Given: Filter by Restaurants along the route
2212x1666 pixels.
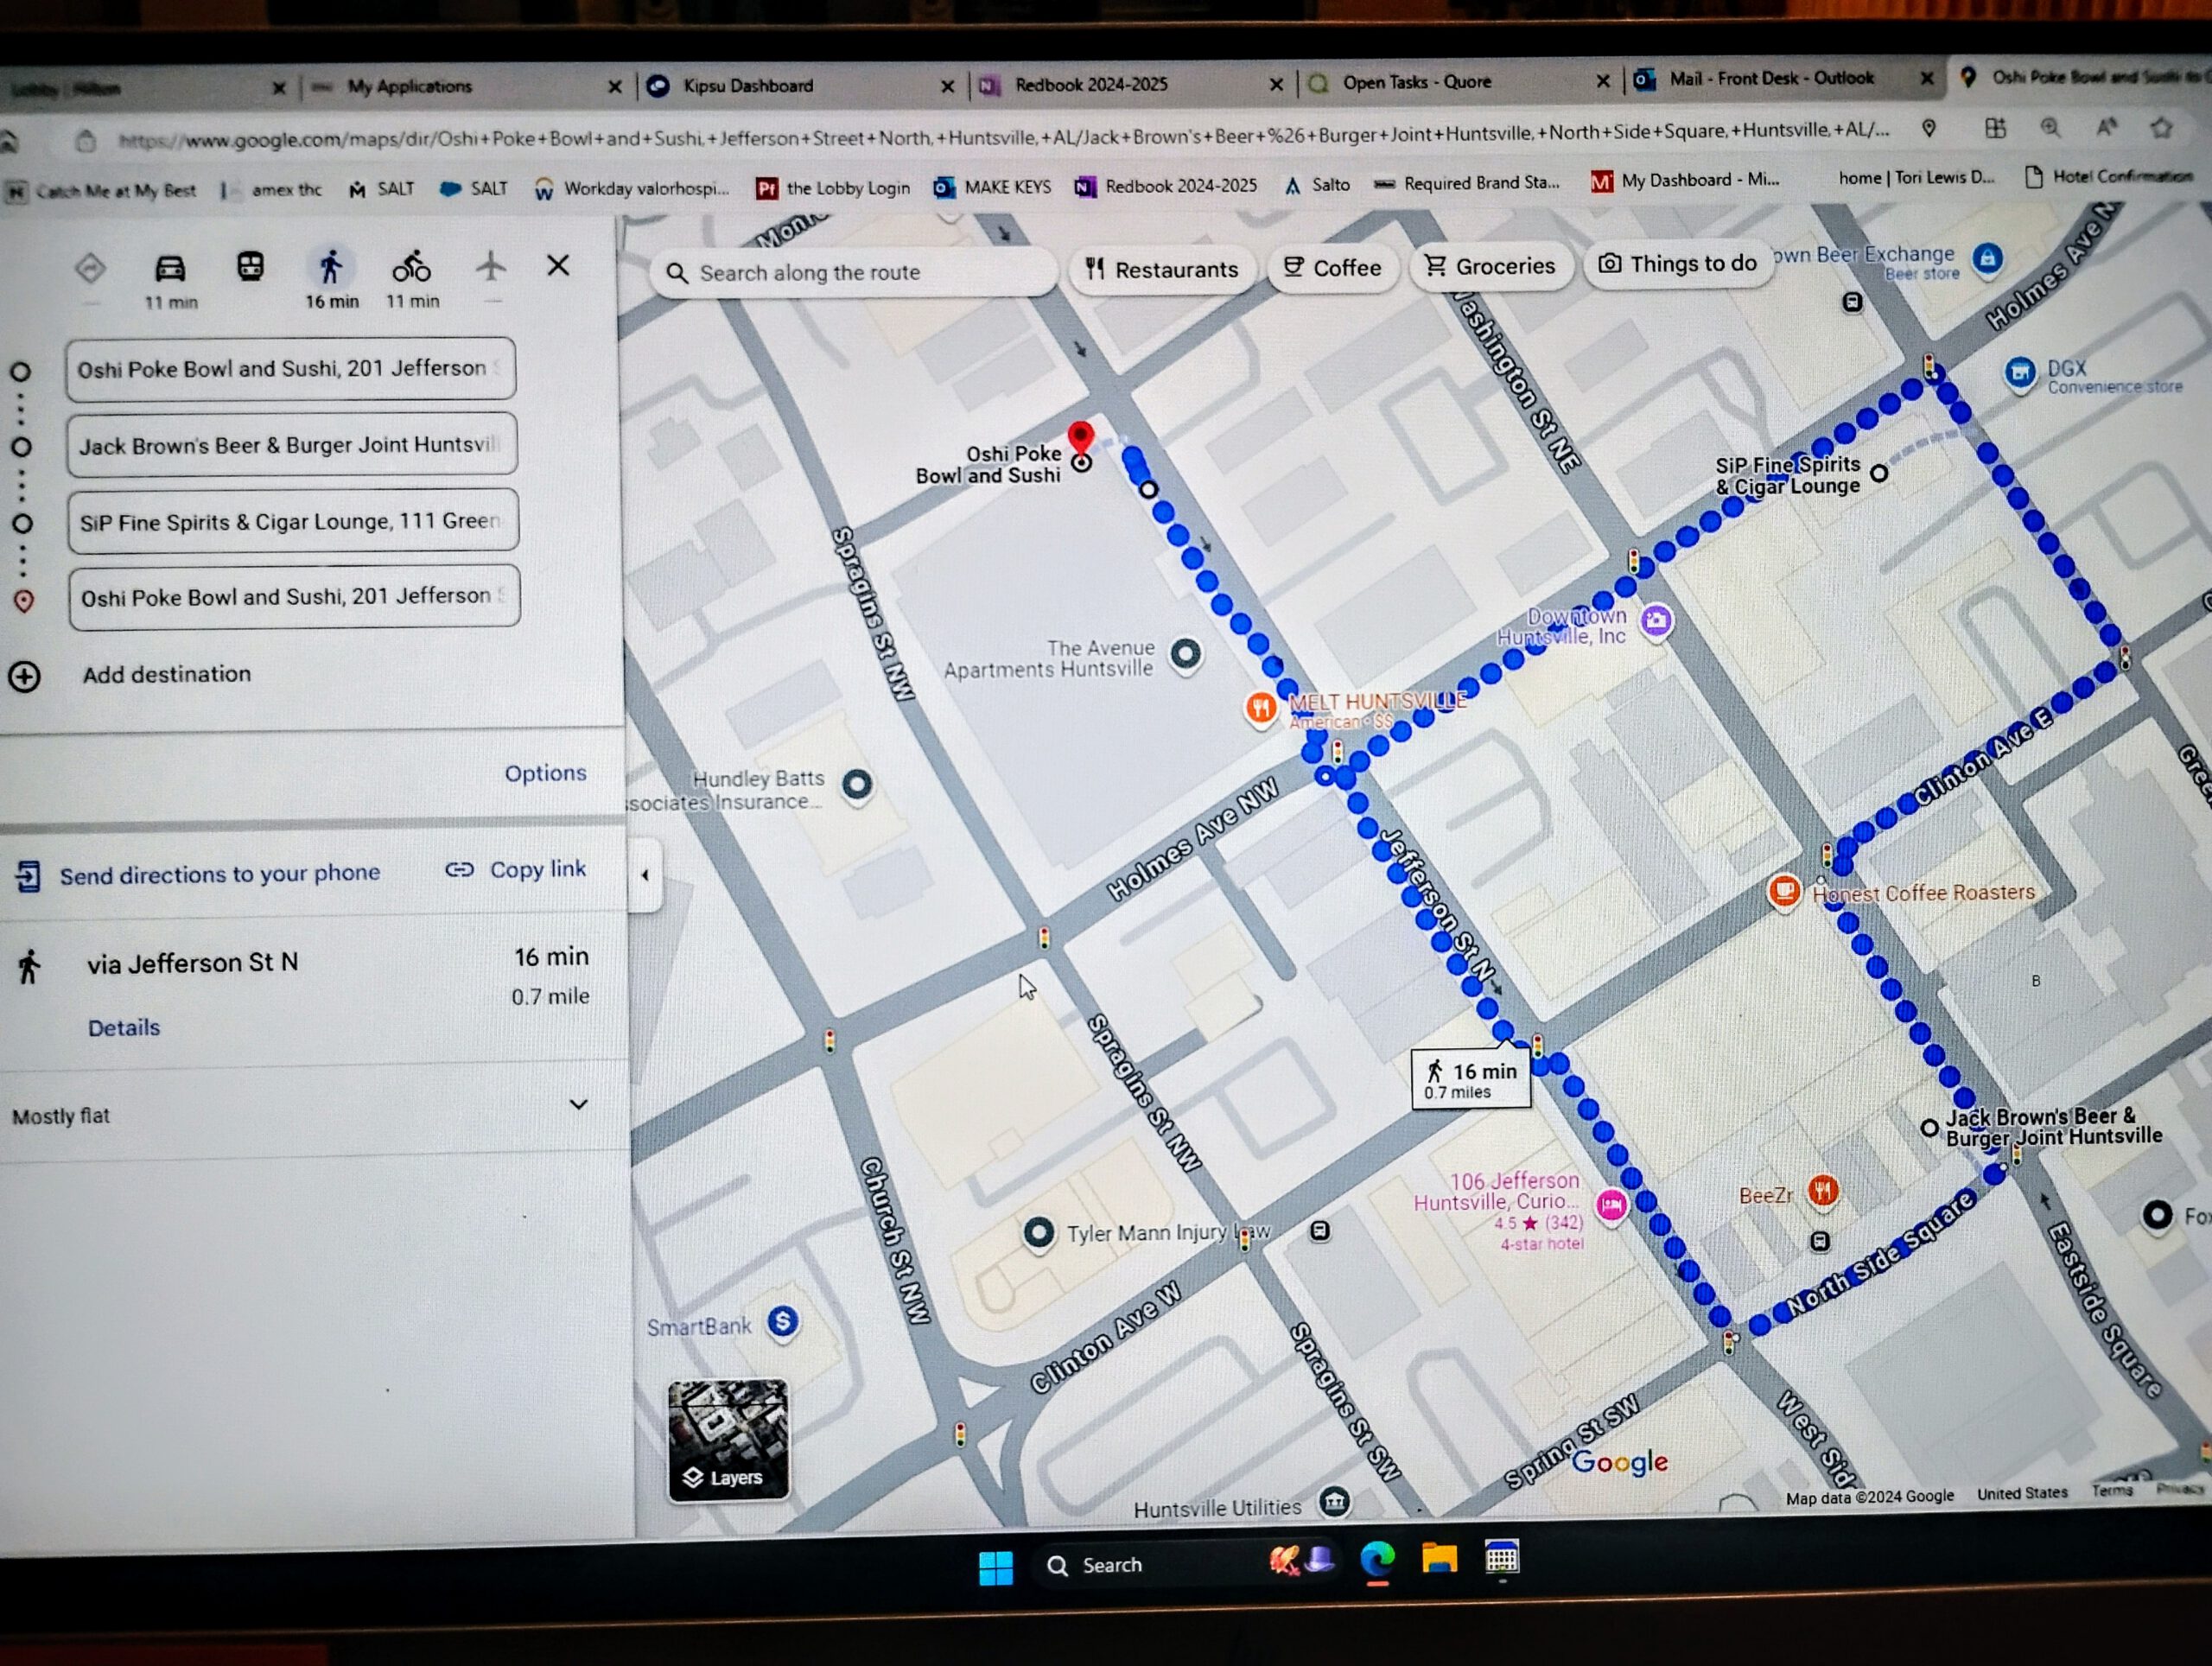Looking at the screenshot, I should [x=1162, y=269].
